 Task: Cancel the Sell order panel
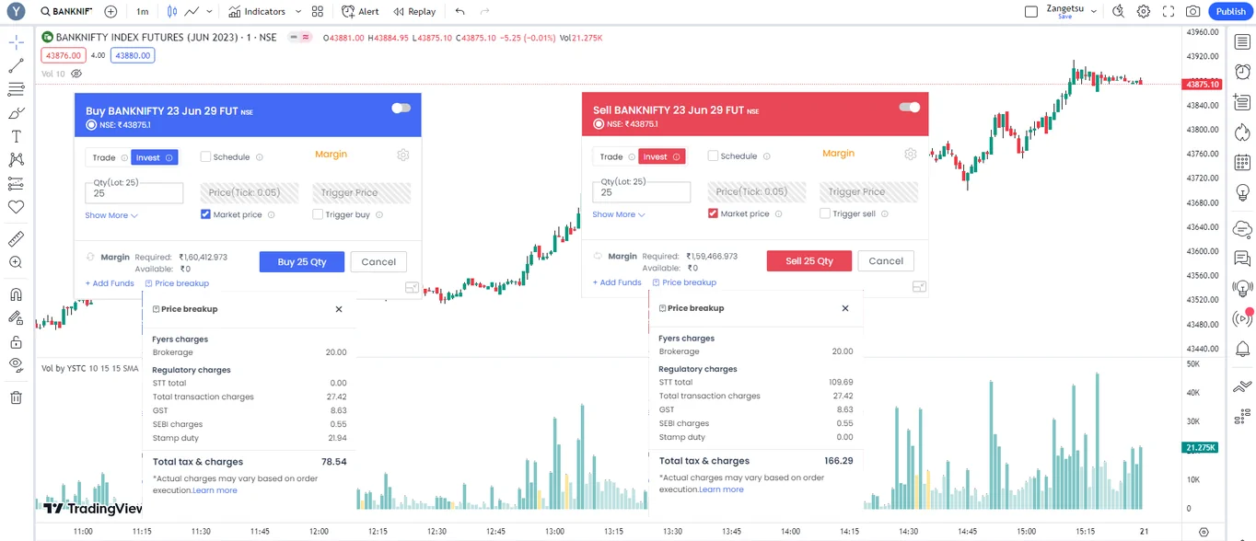[886, 260]
